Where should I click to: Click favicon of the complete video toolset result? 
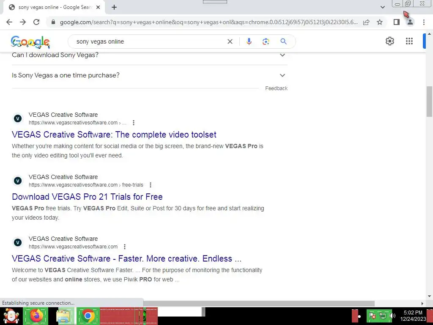click(18, 118)
